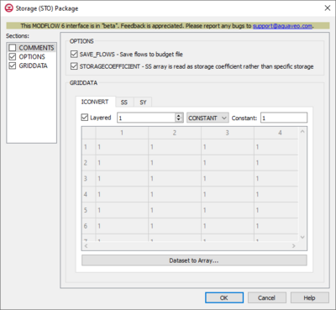Open Help for the Storage package
Screen dimensions: 336x310
pyautogui.click(x=310, y=297)
